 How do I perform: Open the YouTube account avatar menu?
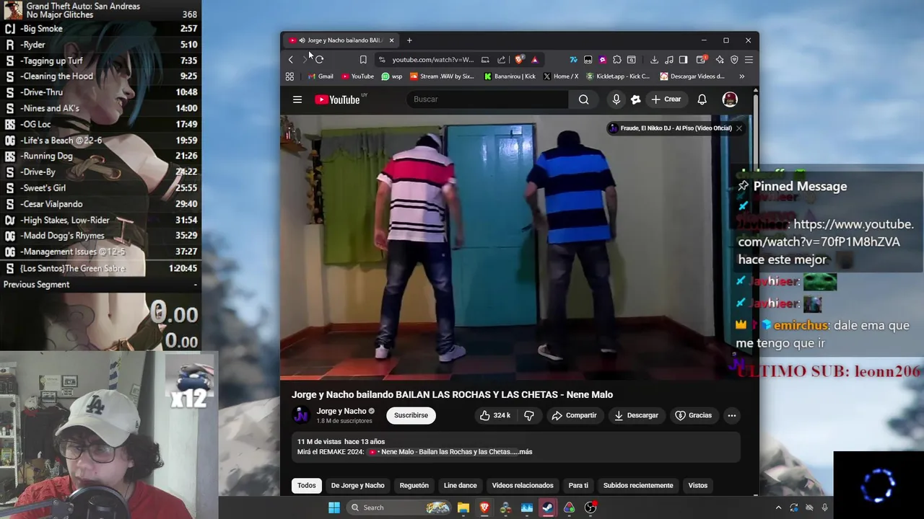pyautogui.click(x=730, y=99)
